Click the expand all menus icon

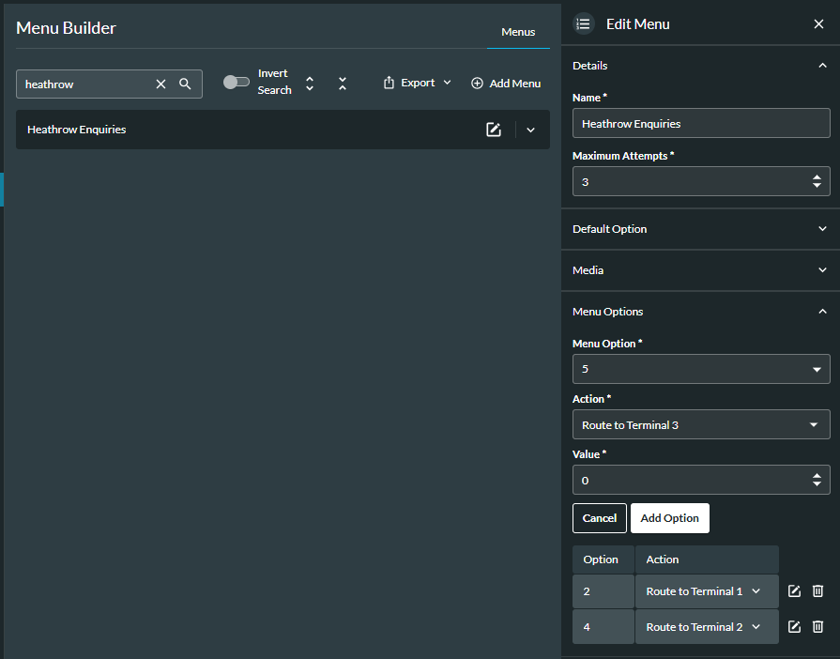coord(310,84)
